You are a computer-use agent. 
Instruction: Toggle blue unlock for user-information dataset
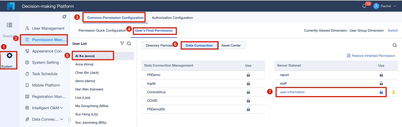click(381, 92)
